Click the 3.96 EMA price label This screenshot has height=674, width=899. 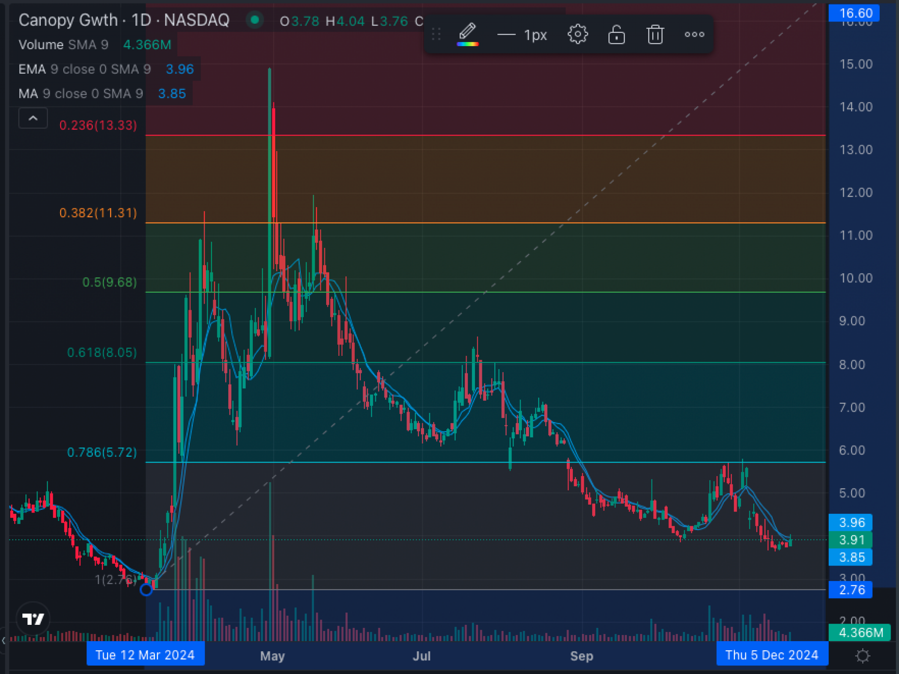click(x=850, y=523)
